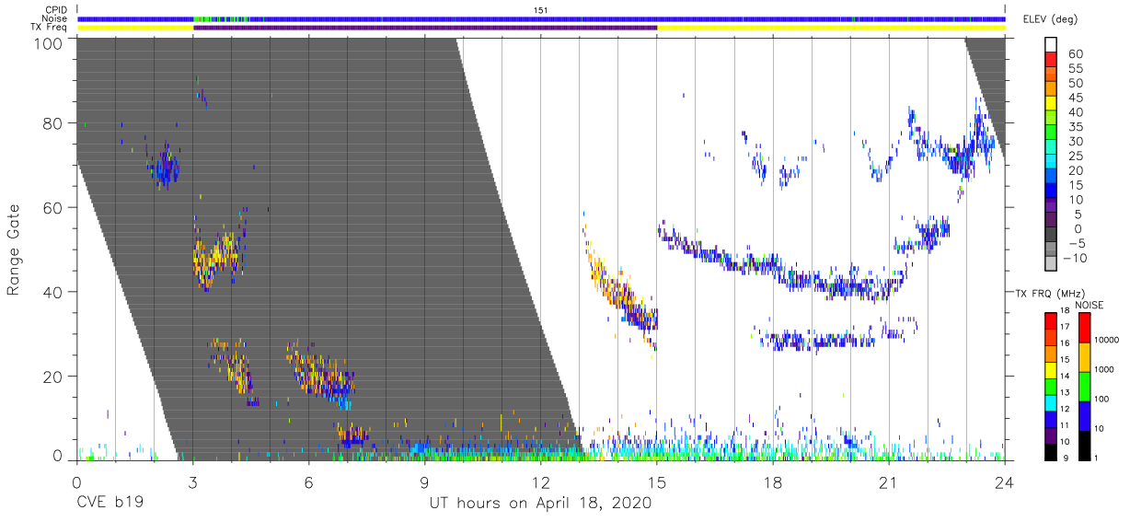Screen dimensions: 1130x522
Task: Select the red top segment of NOISE colorbar
Action: tap(1084, 328)
